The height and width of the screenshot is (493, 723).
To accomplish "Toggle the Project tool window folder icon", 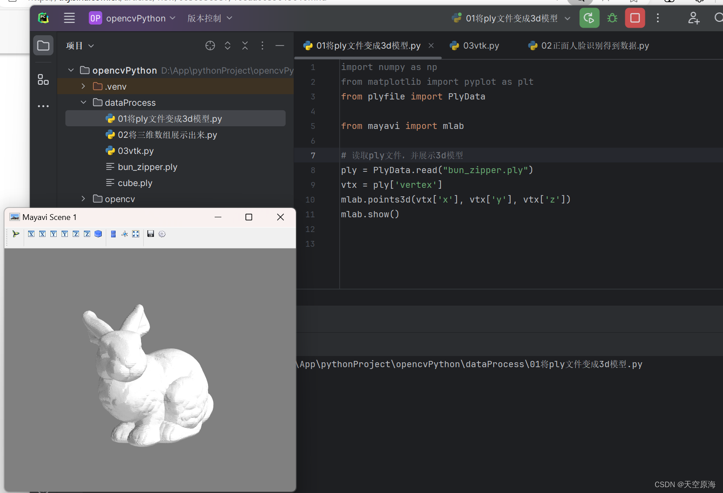I will tap(43, 46).
